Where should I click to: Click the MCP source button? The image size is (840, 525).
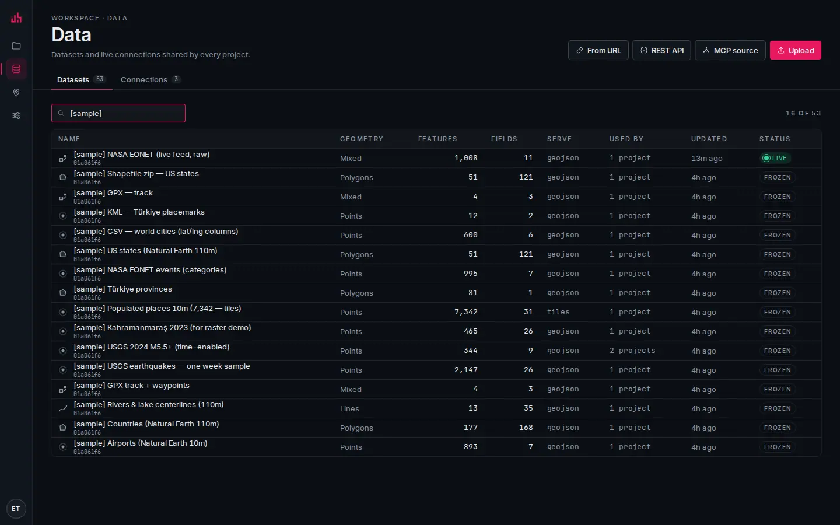tap(730, 50)
